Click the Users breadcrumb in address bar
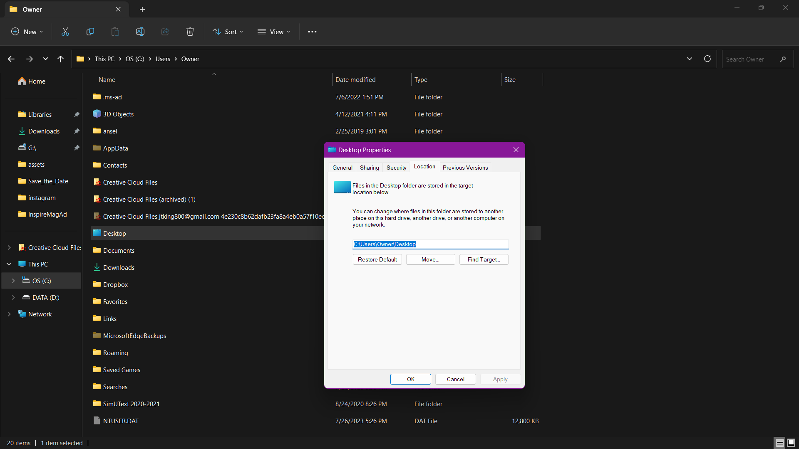 click(163, 59)
